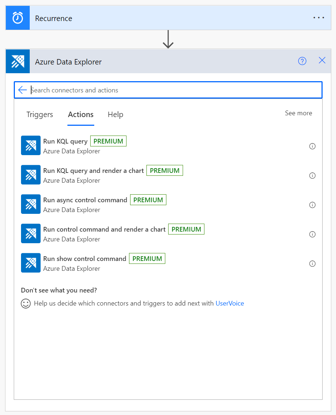Click the Run async control command icon

30,204
